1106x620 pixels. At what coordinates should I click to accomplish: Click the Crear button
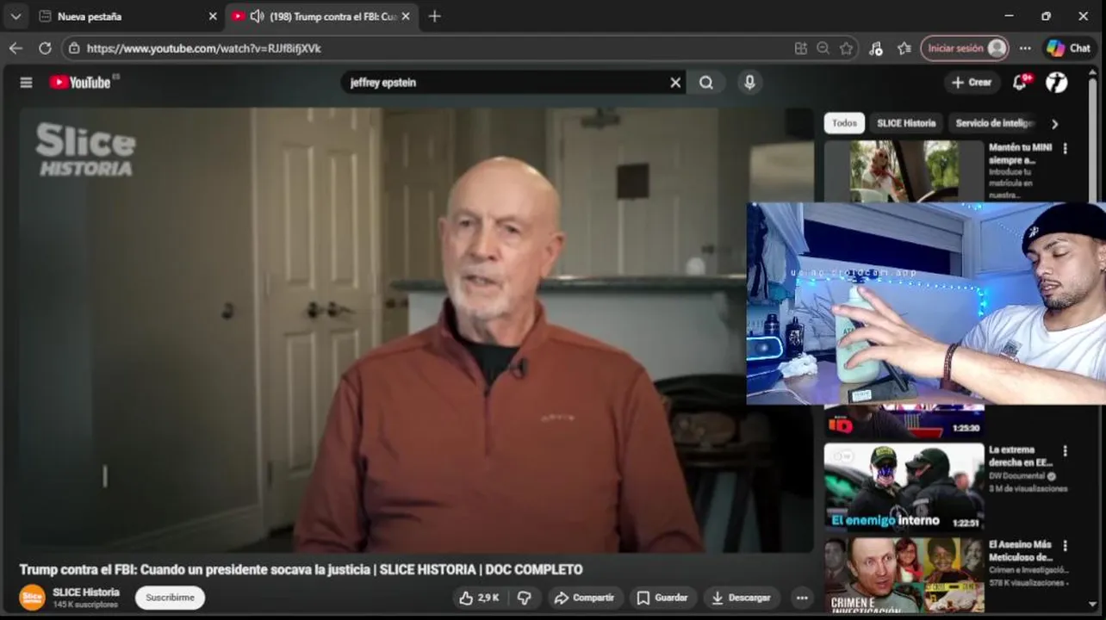[972, 83]
